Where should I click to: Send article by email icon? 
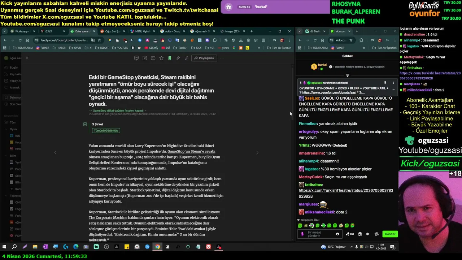coord(153,58)
